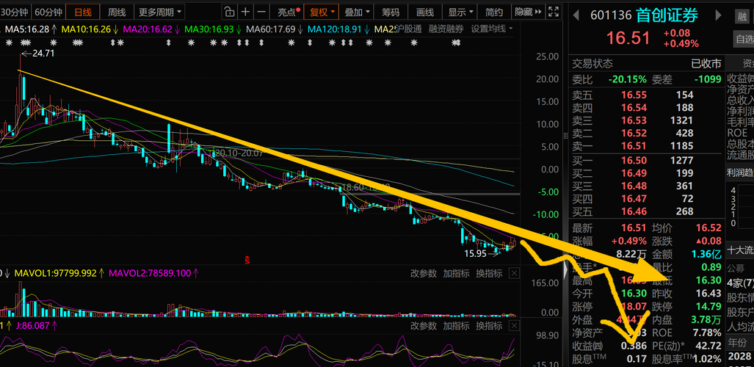Click the MA120:18.91 indicator label
The height and width of the screenshot is (367, 754).
335,29
